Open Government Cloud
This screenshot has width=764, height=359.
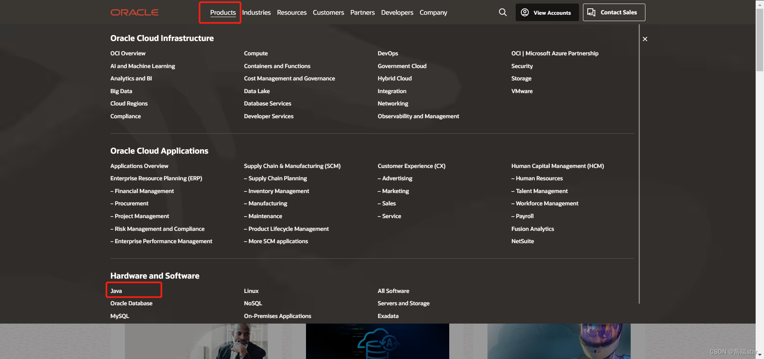(x=402, y=66)
